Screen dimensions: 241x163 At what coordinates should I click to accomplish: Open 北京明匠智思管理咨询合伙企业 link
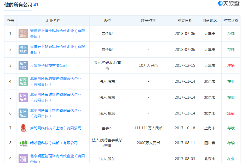(x=56, y=81)
